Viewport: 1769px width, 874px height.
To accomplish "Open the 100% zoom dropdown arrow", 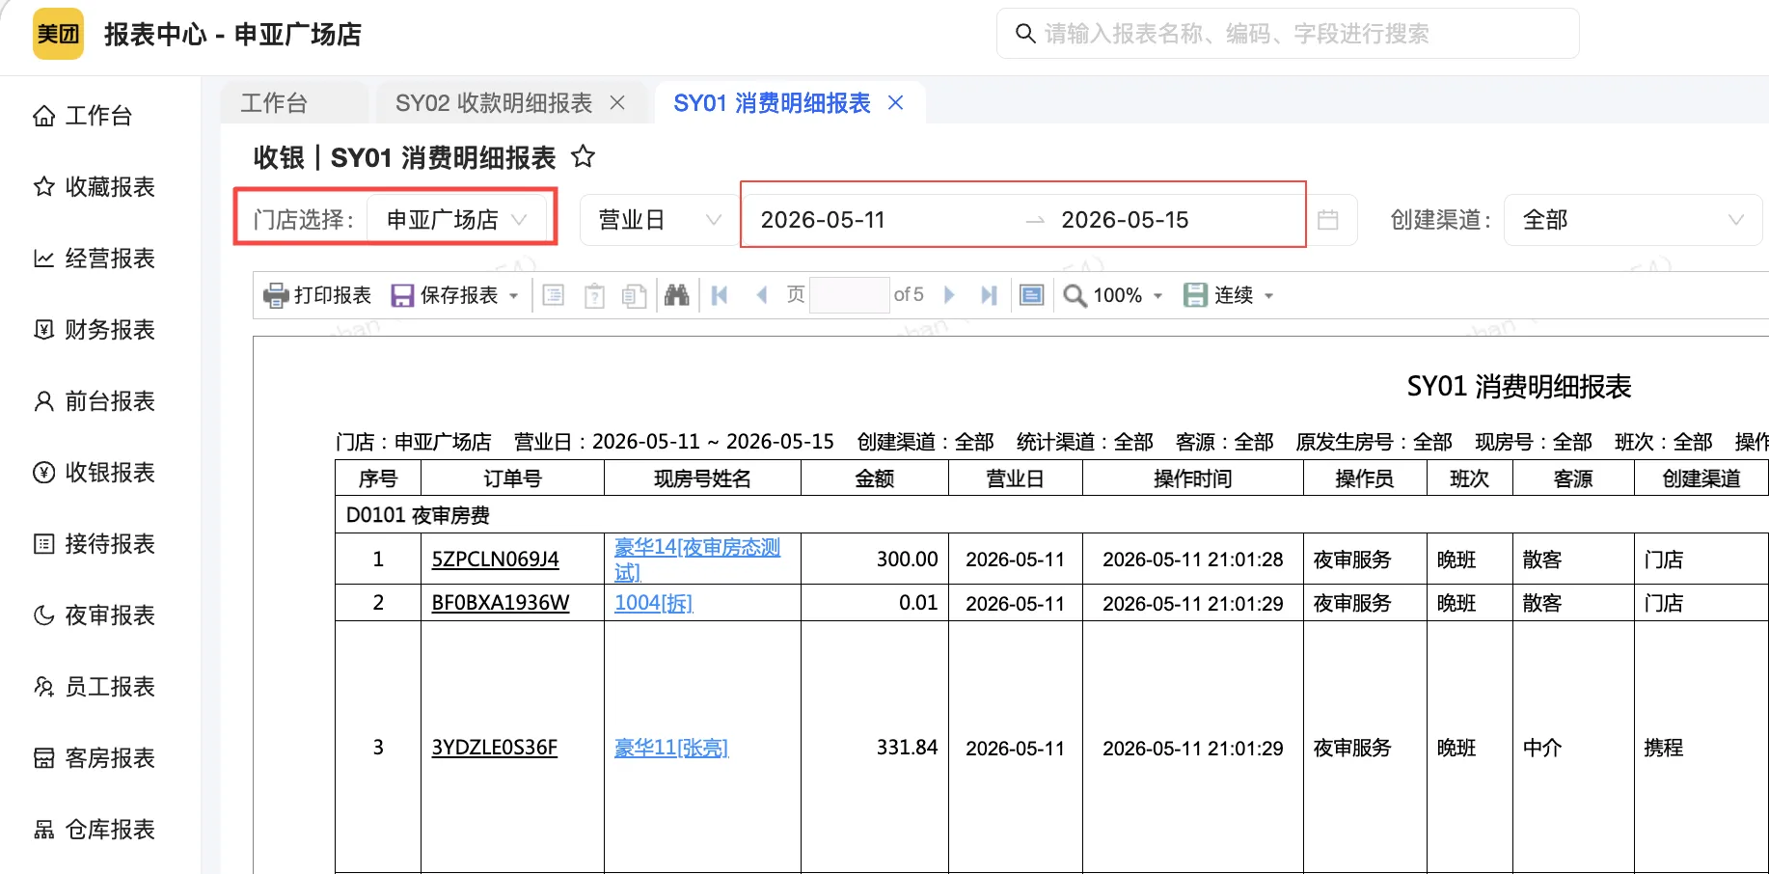I will point(1157,296).
